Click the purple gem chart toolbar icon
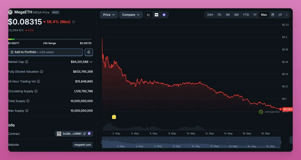The height and width of the screenshot is (160, 301). [x=164, y=15]
